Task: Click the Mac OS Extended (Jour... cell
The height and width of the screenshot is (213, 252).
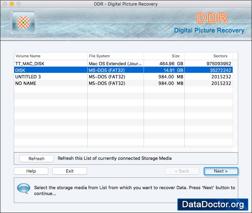Action: point(115,64)
